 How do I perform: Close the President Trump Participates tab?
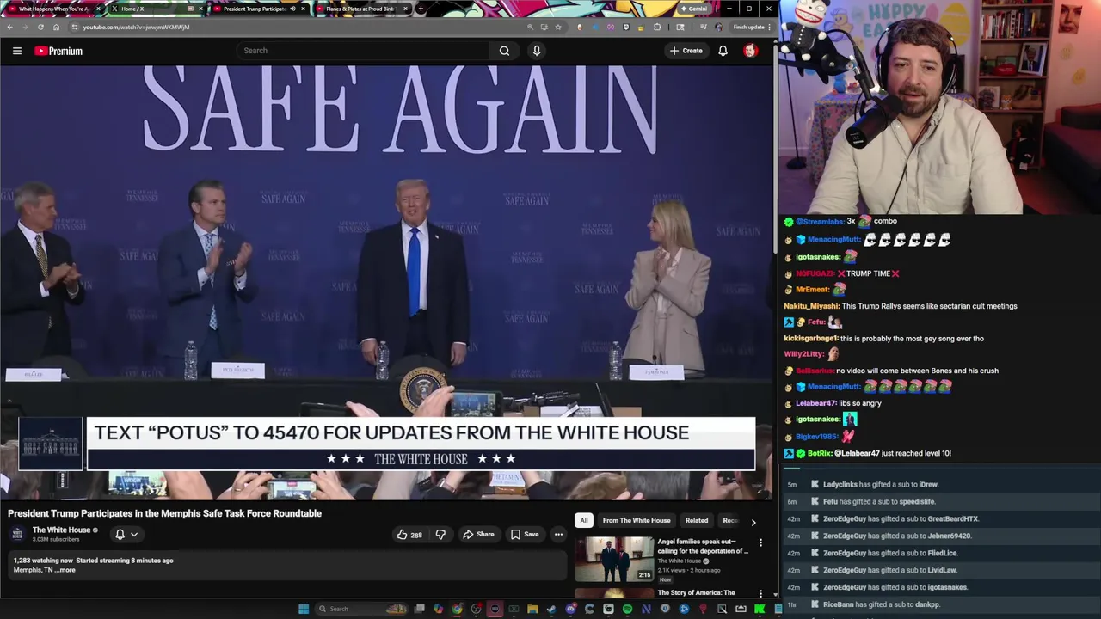(x=303, y=9)
